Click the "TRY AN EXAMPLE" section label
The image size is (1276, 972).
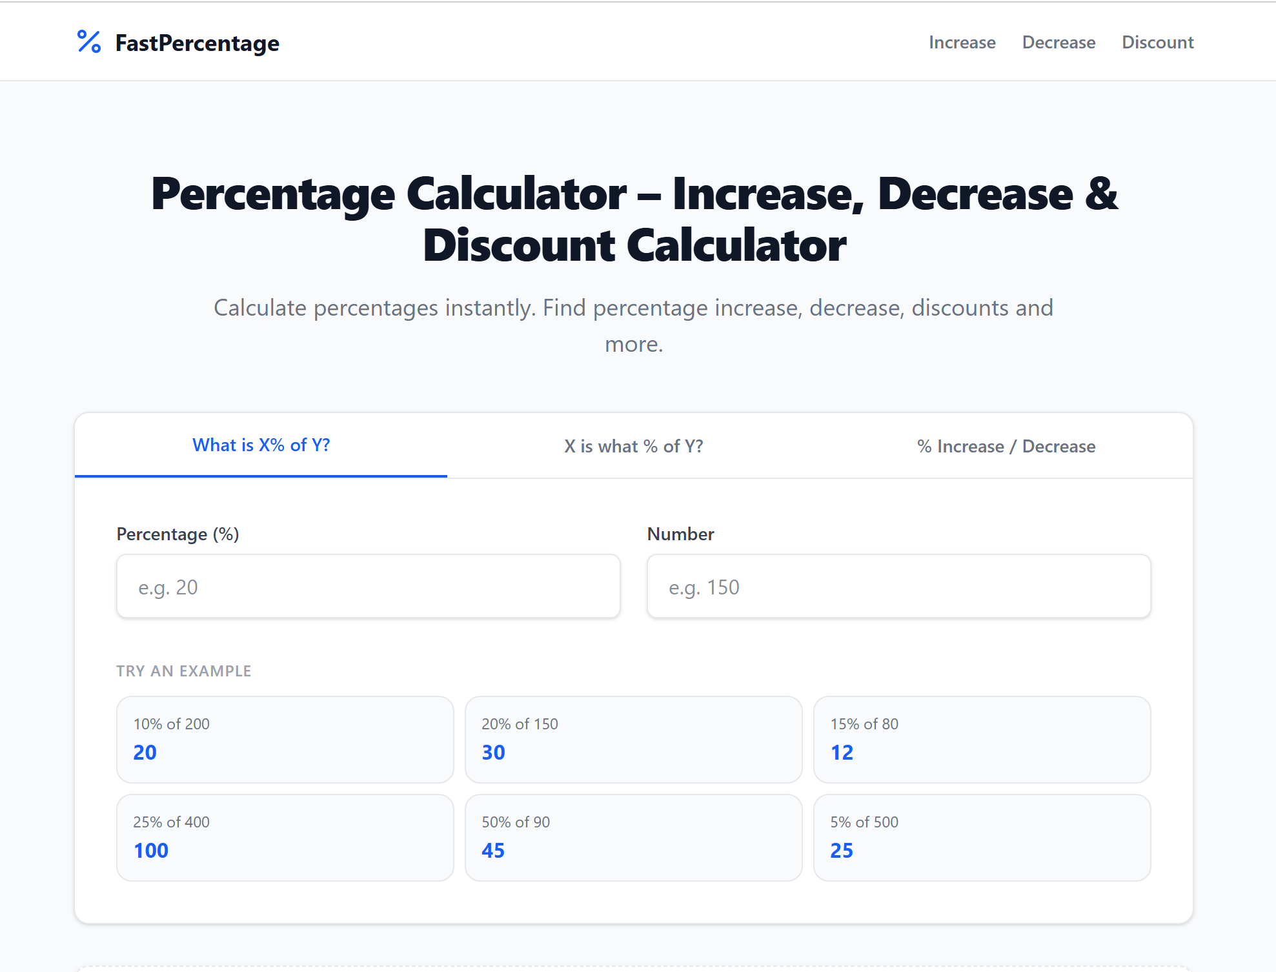(x=184, y=671)
